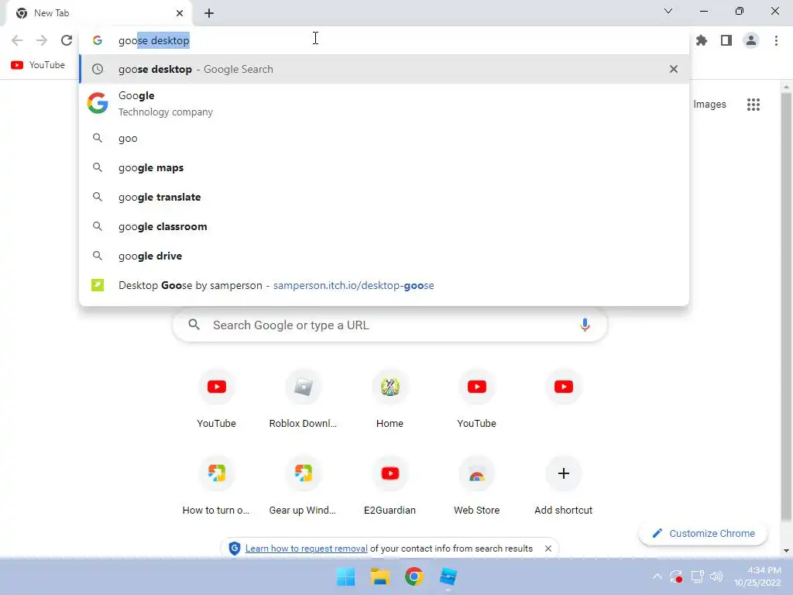Viewport: 793px width, 595px height.
Task: Open the unlabeled YouTube shortcut tile
Action: point(564,387)
